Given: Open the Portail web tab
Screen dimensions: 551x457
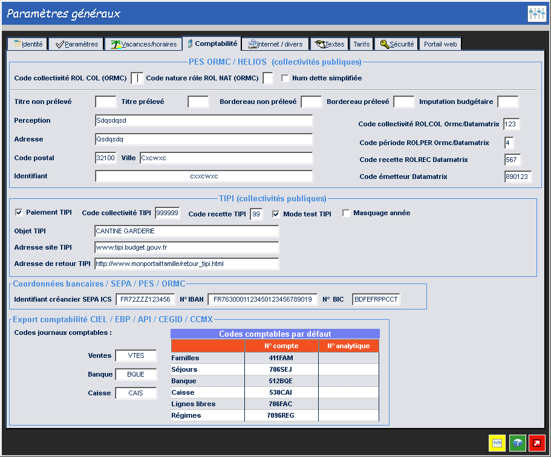Looking at the screenshot, I should [x=440, y=44].
